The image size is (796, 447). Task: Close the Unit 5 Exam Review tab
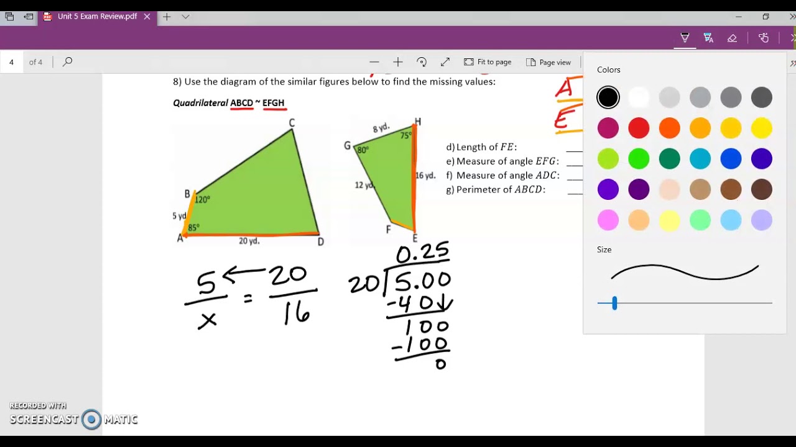coord(147,17)
